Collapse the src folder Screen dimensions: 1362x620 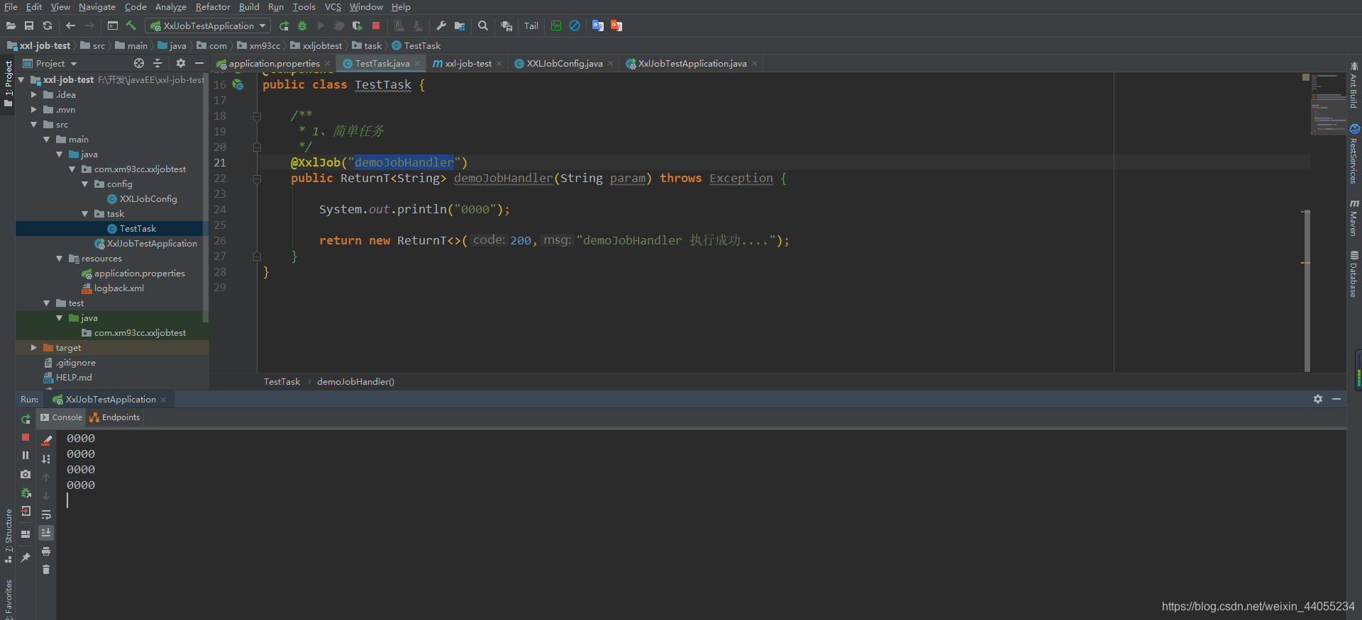(33, 125)
